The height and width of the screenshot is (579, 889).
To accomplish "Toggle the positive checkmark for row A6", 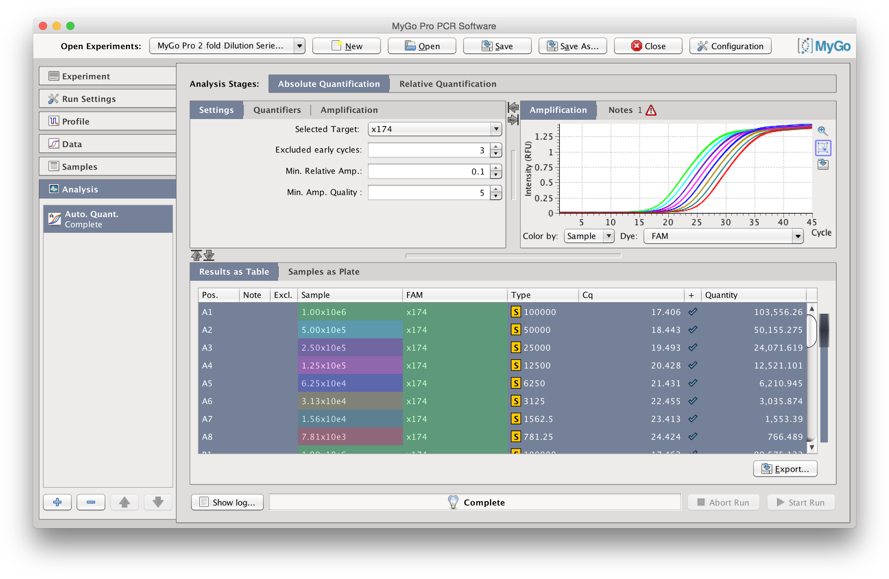I will click(693, 401).
